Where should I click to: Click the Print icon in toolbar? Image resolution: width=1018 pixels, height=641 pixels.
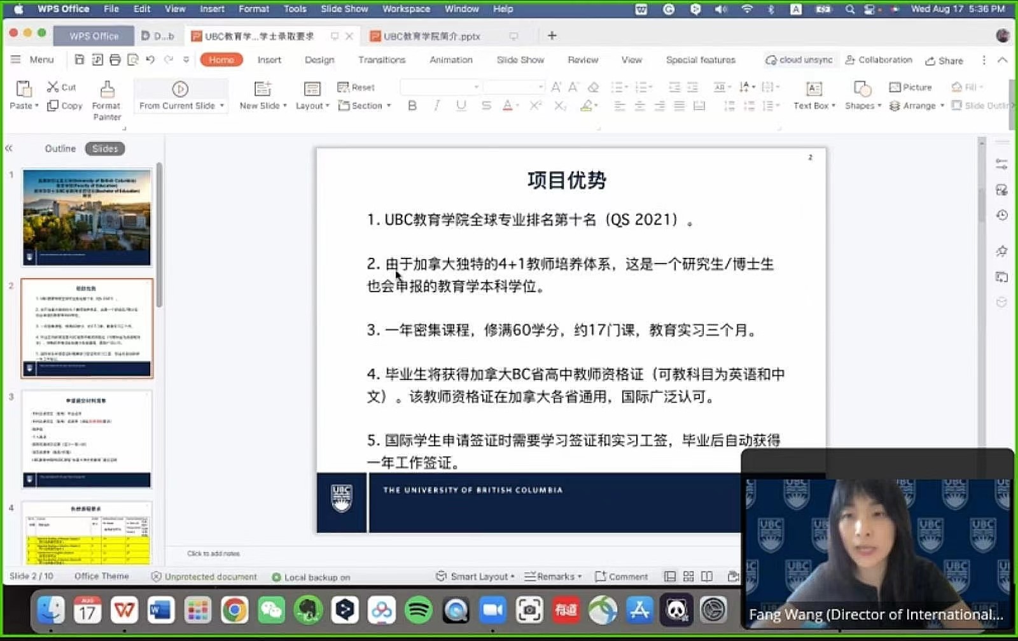point(115,60)
